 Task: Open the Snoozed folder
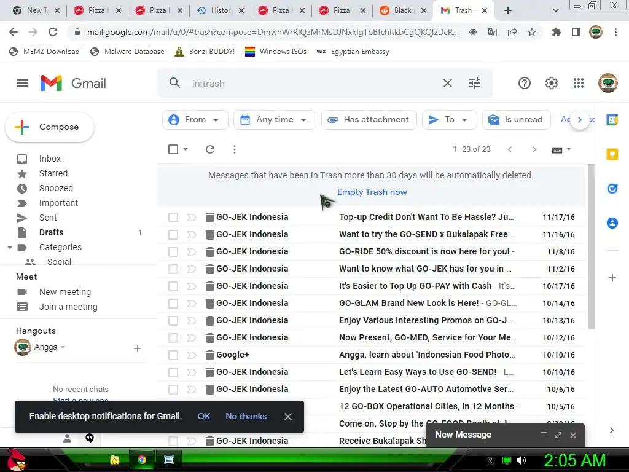click(x=56, y=188)
